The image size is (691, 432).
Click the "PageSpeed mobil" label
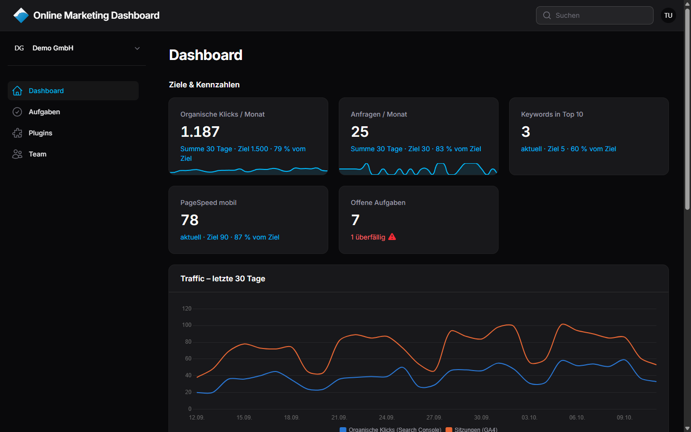coord(208,203)
